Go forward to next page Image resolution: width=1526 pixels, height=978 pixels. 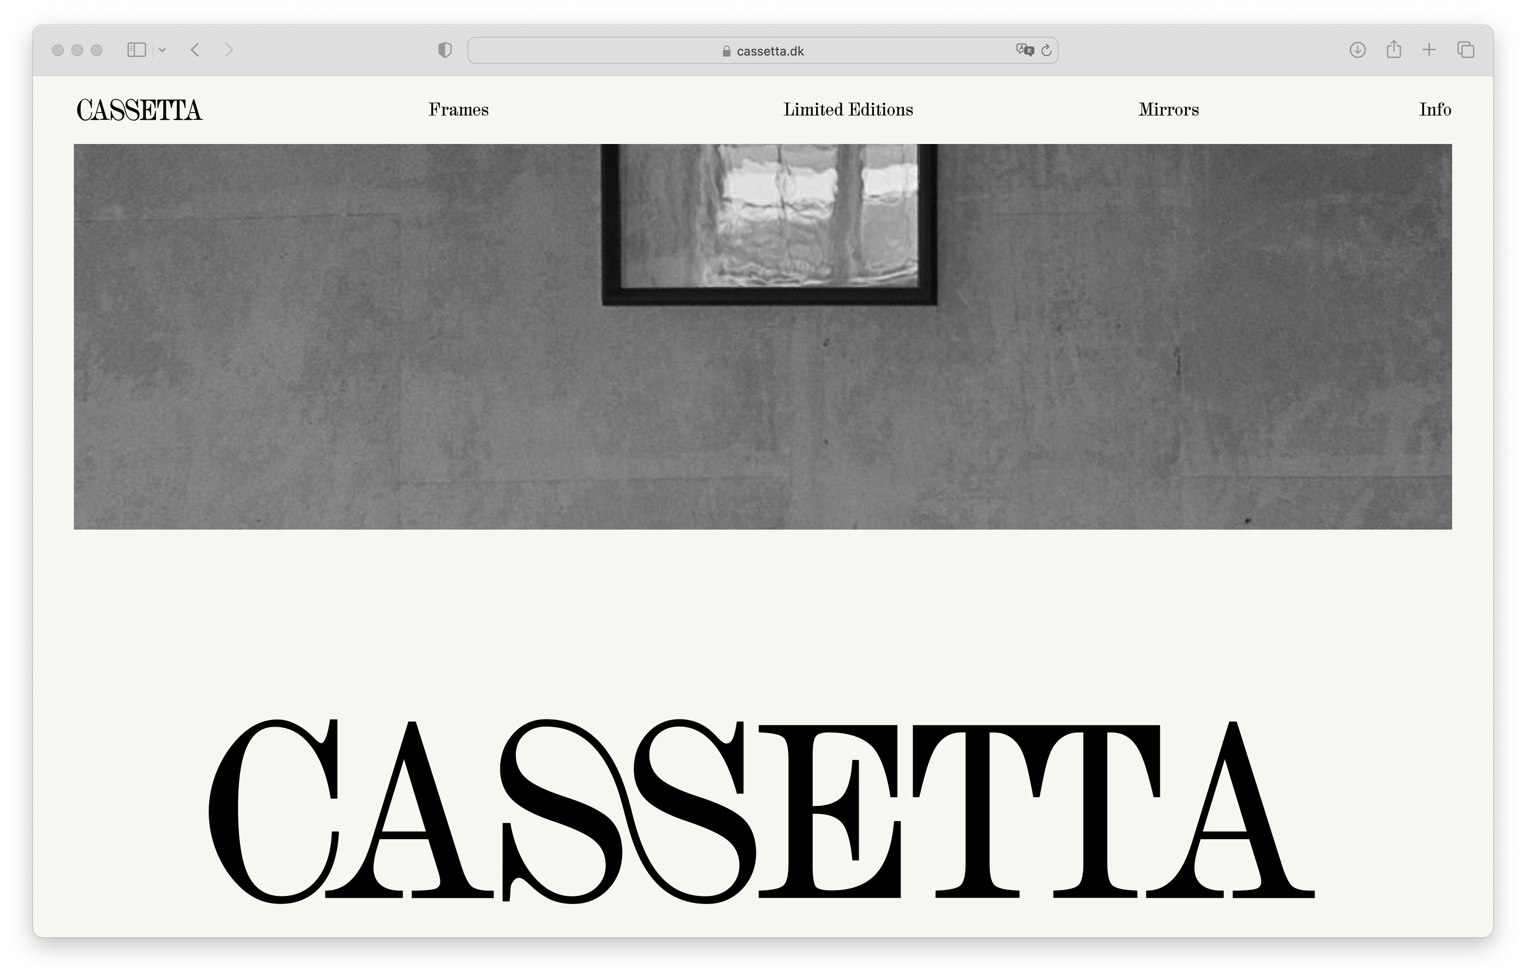(x=229, y=50)
